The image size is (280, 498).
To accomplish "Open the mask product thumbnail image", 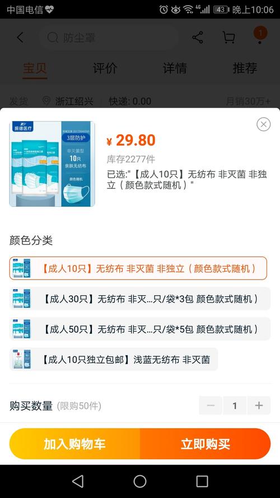I will pos(52,164).
